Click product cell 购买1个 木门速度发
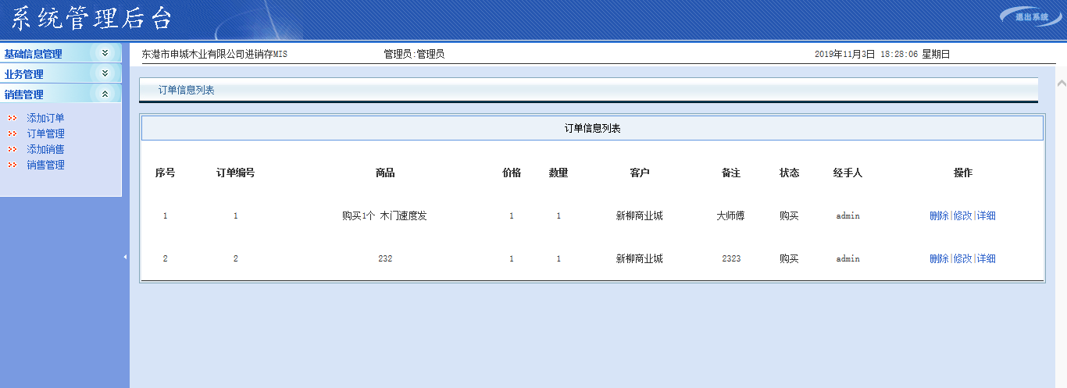Screen dimensions: 1067x388 coord(384,215)
